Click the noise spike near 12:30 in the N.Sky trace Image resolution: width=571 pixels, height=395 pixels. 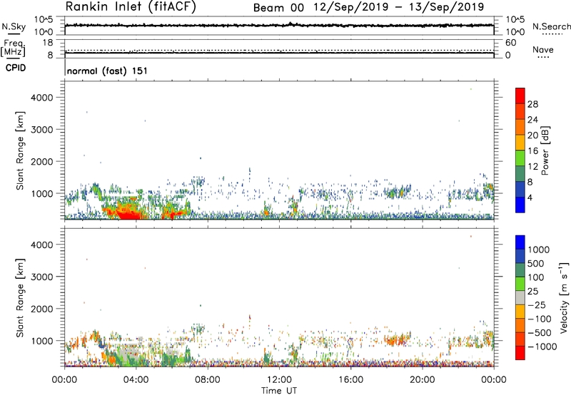tap(290, 24)
